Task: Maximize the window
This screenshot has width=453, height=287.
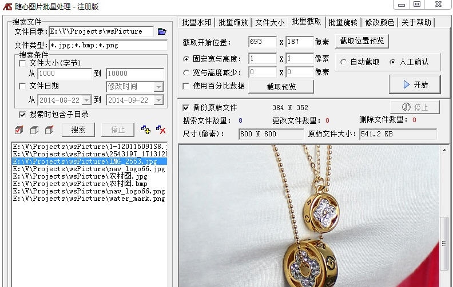Action: point(417,4)
